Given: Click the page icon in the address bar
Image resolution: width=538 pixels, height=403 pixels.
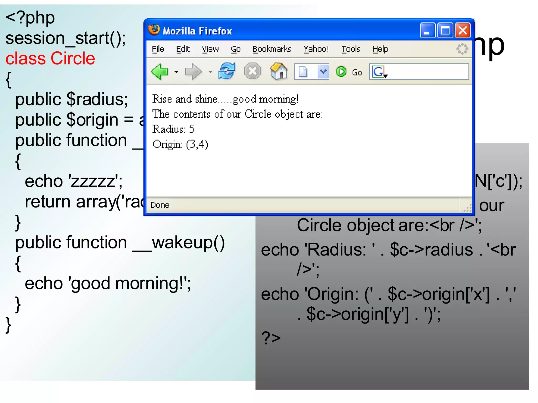Looking at the screenshot, I should pos(303,72).
